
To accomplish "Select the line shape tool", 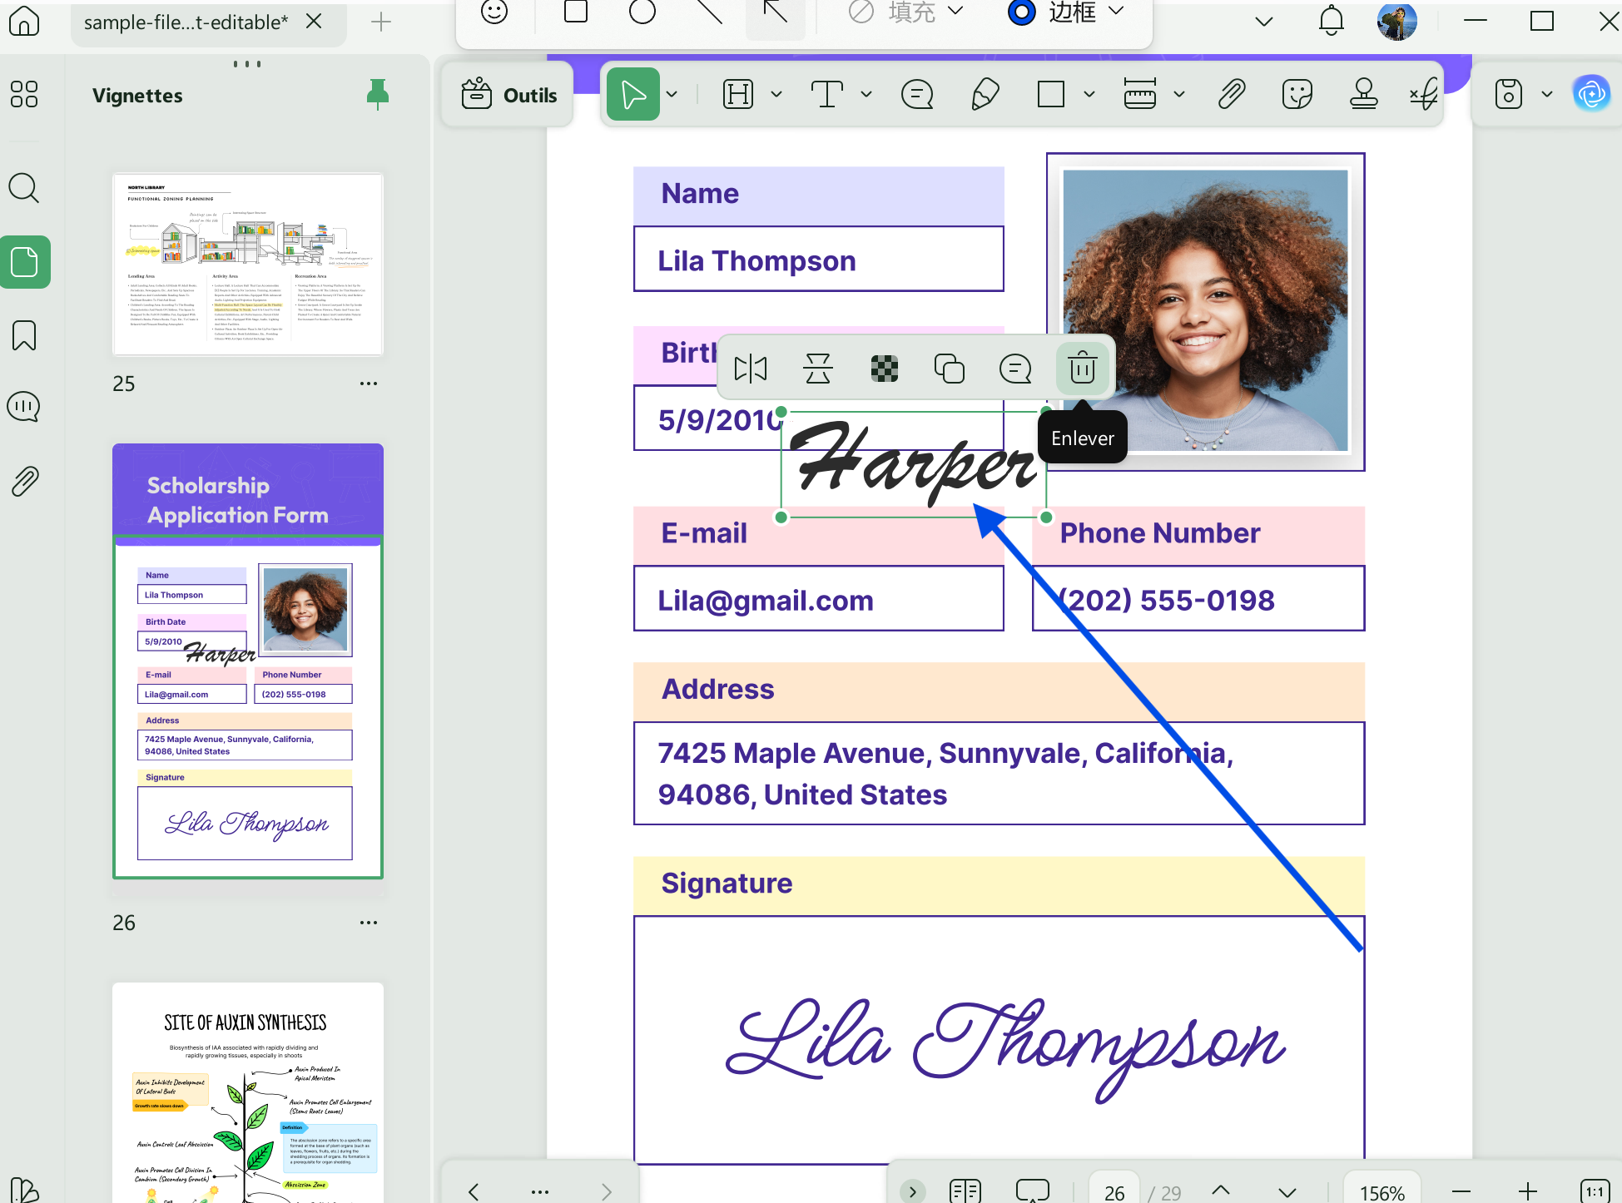I will coord(709,12).
